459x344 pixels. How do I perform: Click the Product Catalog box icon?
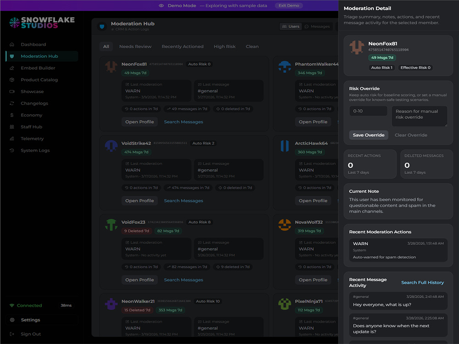pos(12,79)
